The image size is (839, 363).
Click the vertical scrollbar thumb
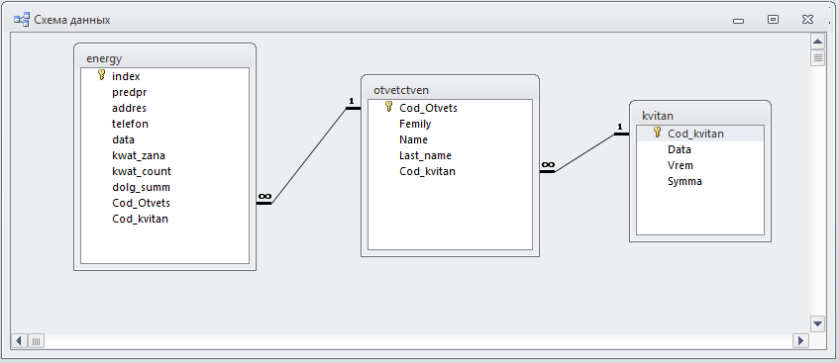817,57
